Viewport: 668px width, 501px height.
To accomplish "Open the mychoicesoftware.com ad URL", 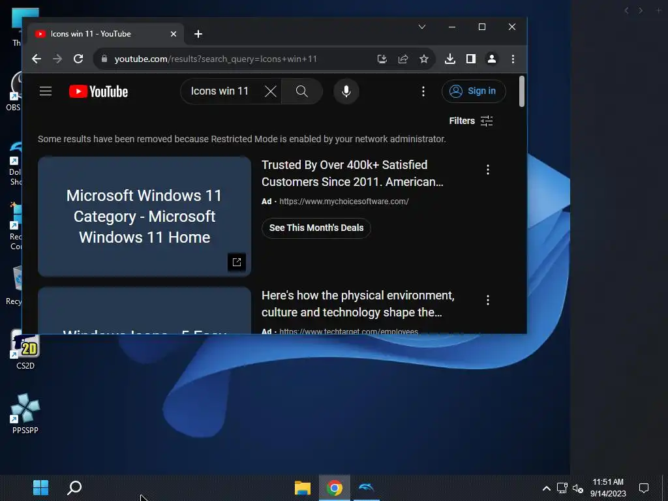I will click(x=344, y=202).
